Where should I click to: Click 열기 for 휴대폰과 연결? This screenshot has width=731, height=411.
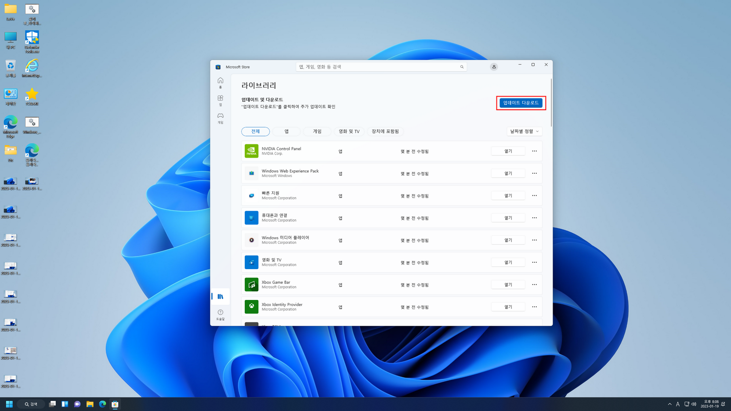(x=508, y=218)
